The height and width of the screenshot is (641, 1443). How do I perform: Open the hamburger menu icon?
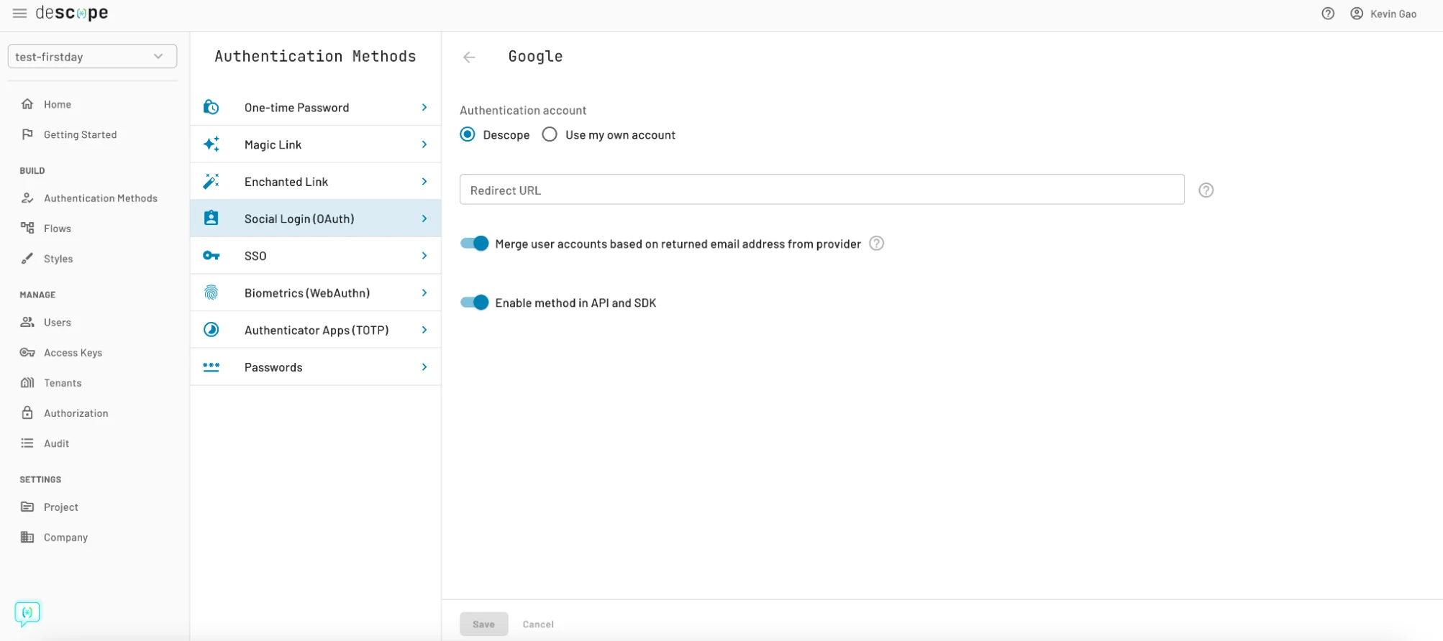(19, 14)
